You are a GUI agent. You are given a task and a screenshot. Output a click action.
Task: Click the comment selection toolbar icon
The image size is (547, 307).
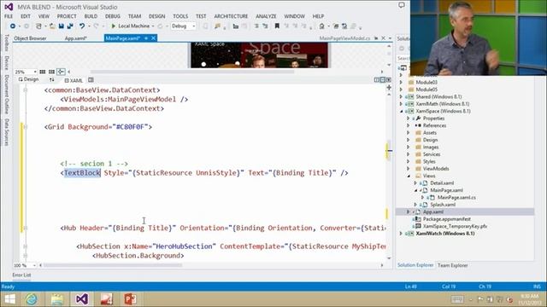pyautogui.click(x=256, y=26)
